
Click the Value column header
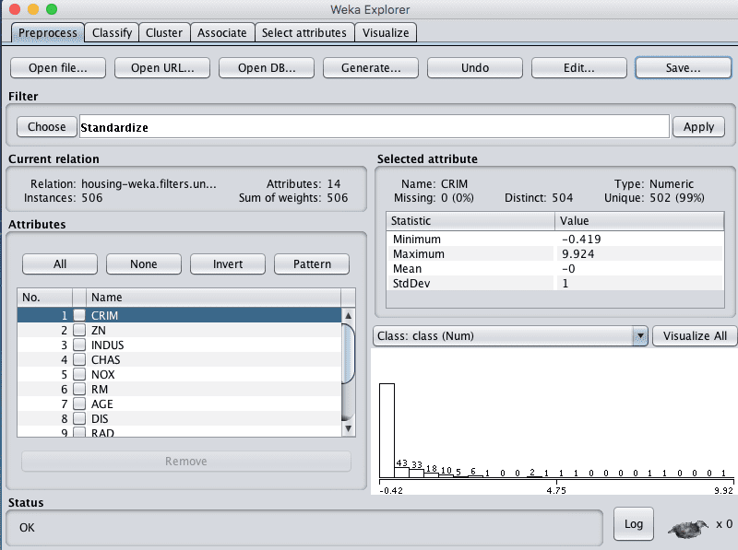click(639, 221)
